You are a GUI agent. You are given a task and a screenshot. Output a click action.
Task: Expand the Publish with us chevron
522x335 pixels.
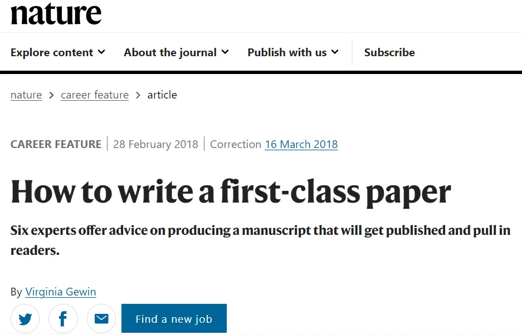click(335, 52)
